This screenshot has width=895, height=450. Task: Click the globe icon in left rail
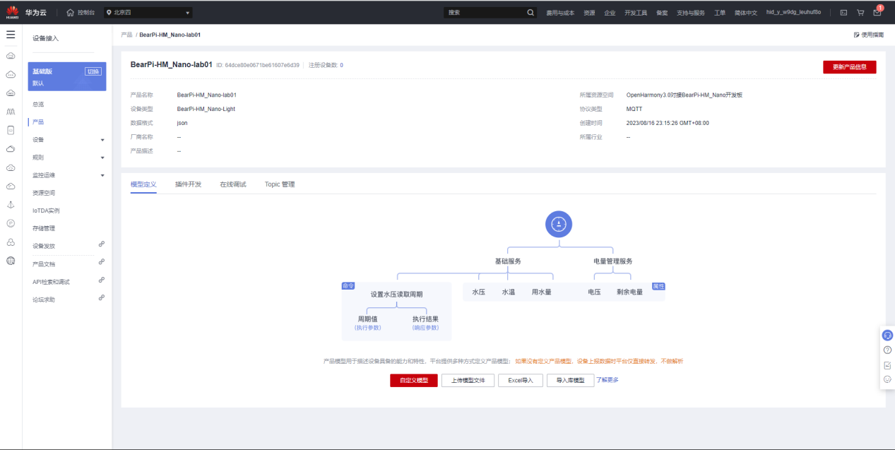coord(11,261)
